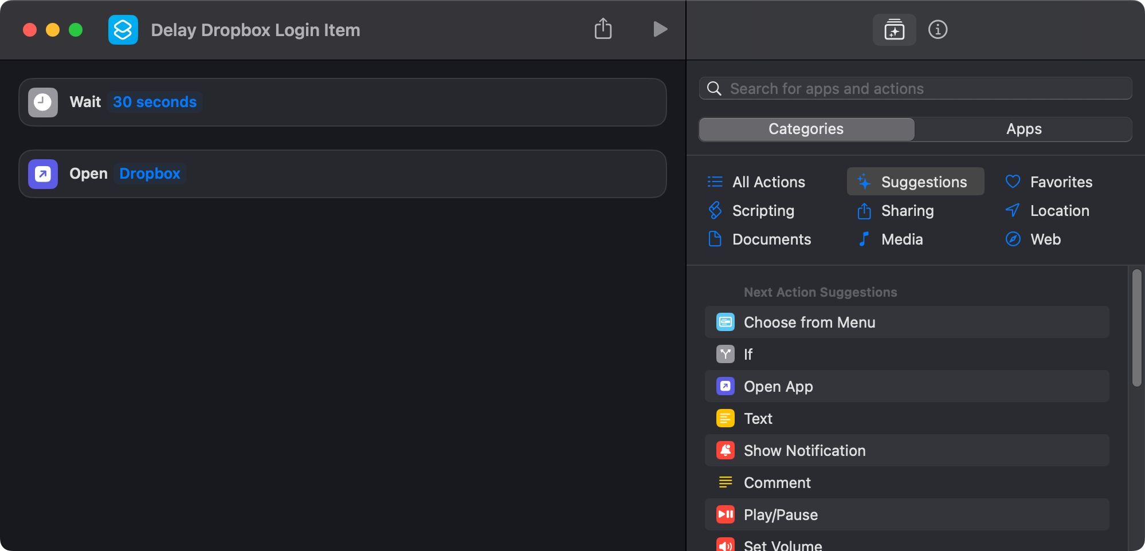The image size is (1145, 551).
Task: Select the Categories tab
Action: [806, 129]
